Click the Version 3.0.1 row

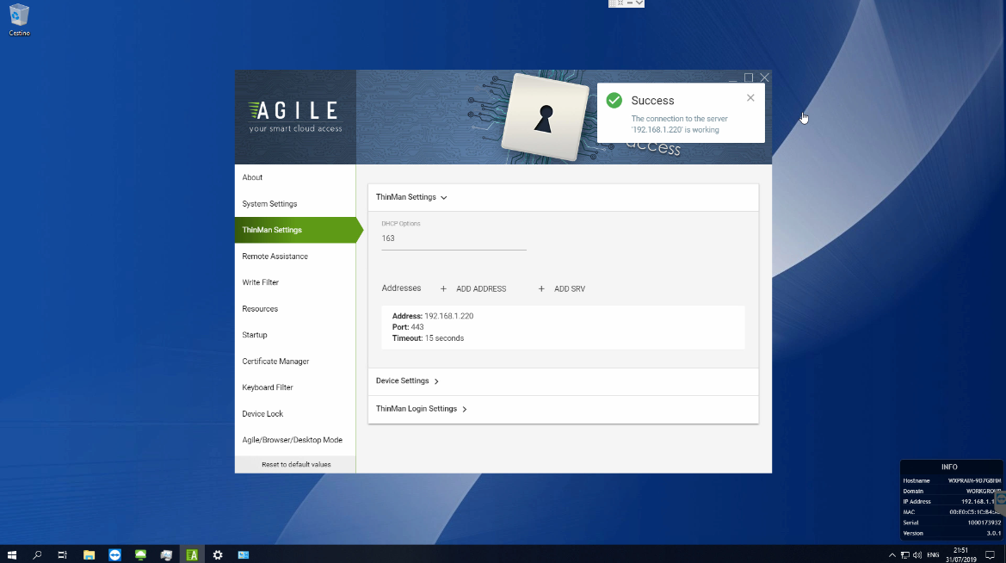[952, 534]
